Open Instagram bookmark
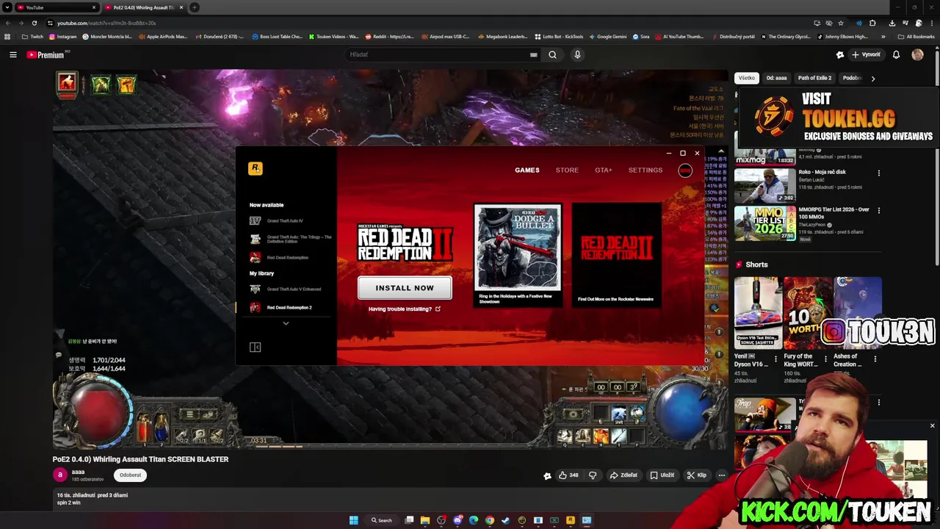940x529 pixels. 62,37
